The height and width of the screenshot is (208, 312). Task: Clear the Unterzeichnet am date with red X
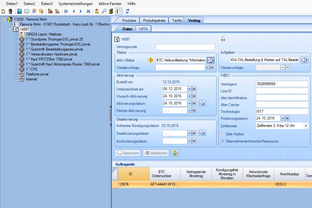pyautogui.click(x=194, y=89)
